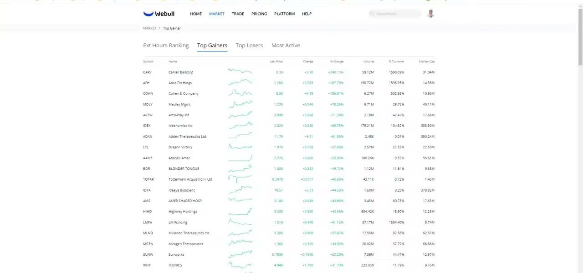This screenshot has width=583, height=273.
Task: Open the user profile avatar
Action: pos(430,14)
